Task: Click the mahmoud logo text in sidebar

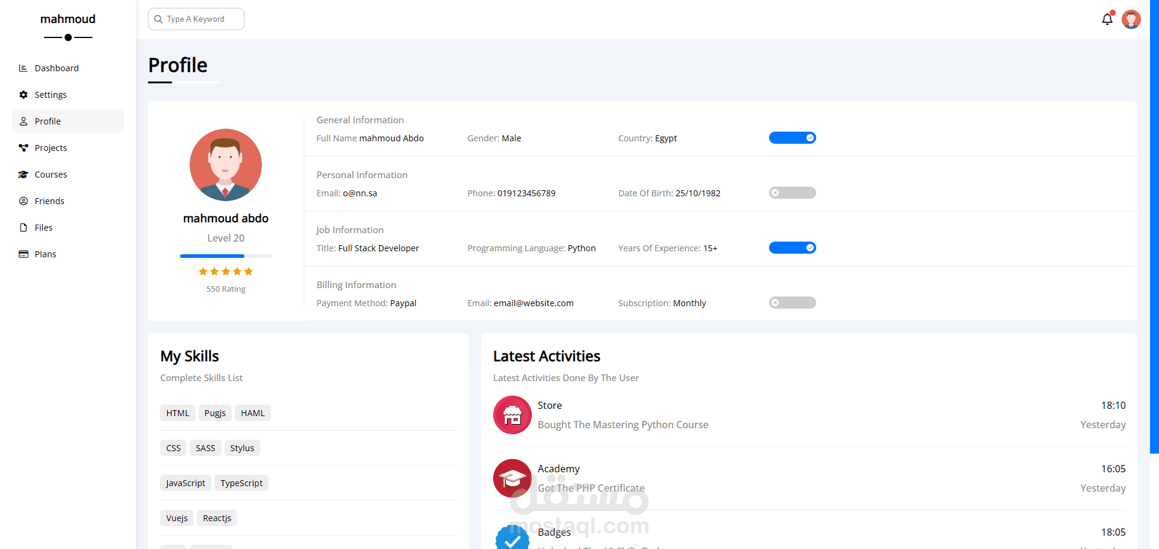Action: [68, 19]
